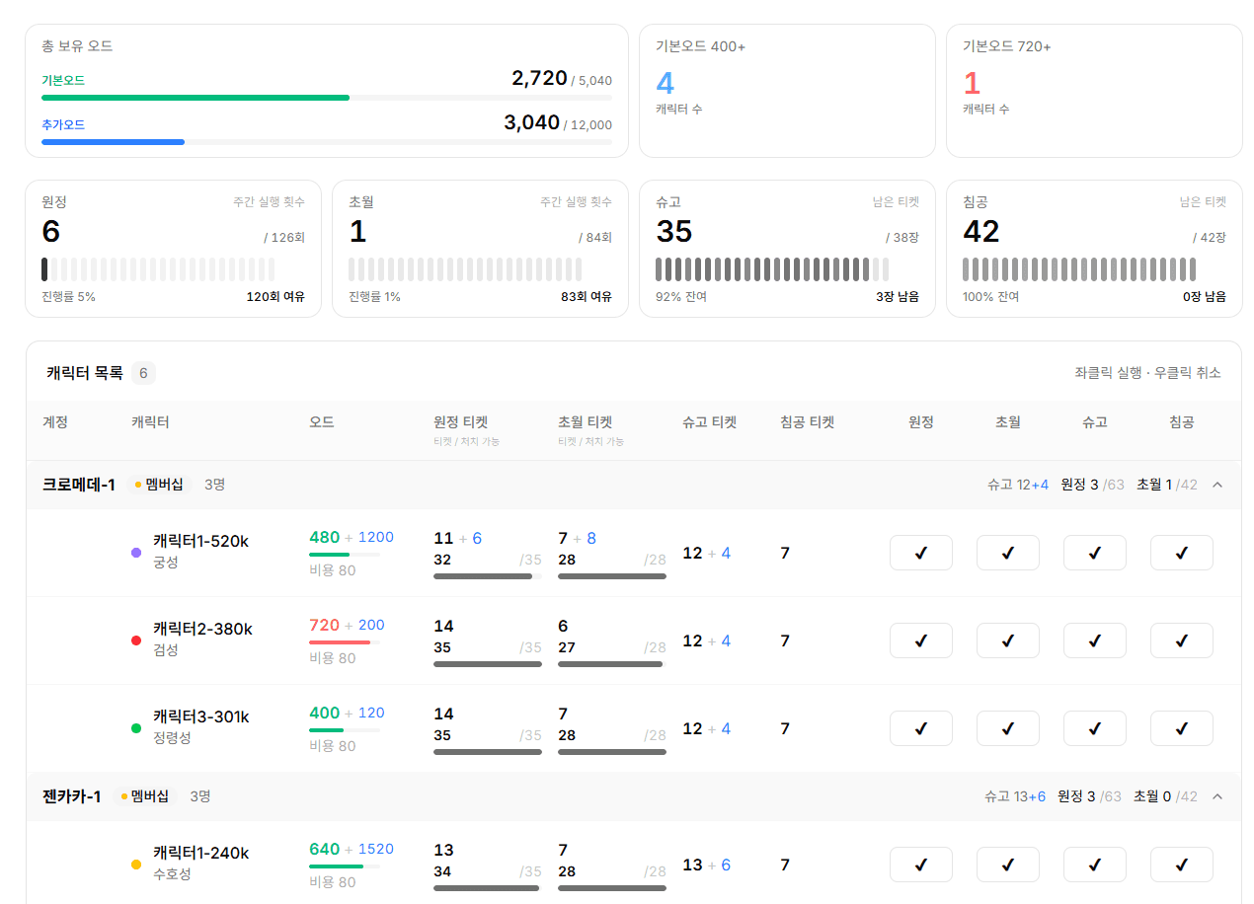The height and width of the screenshot is (904, 1254).
Task: Click the 멤버십 badge on 젠카카-1
Action: coord(145,796)
